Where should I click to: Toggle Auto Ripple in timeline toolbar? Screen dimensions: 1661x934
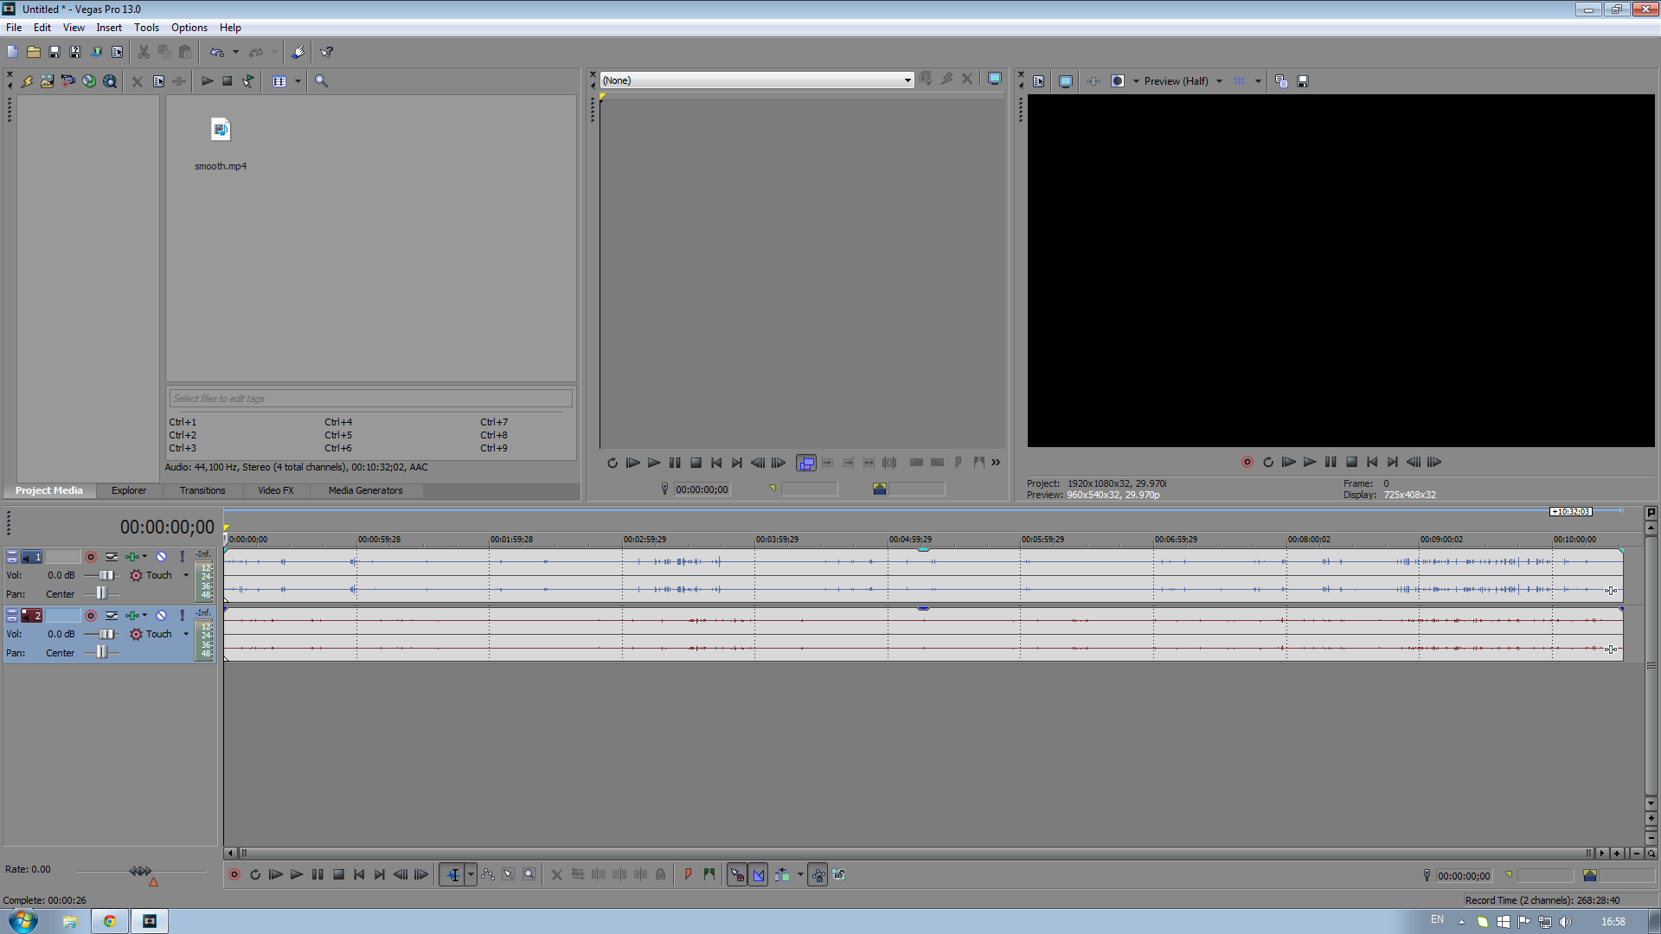[x=782, y=875]
